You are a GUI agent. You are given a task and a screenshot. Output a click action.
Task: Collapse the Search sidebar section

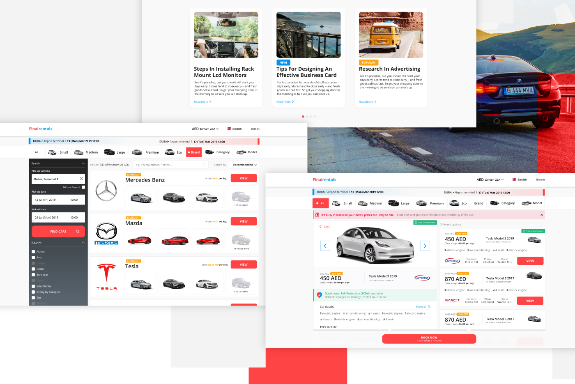(x=83, y=163)
